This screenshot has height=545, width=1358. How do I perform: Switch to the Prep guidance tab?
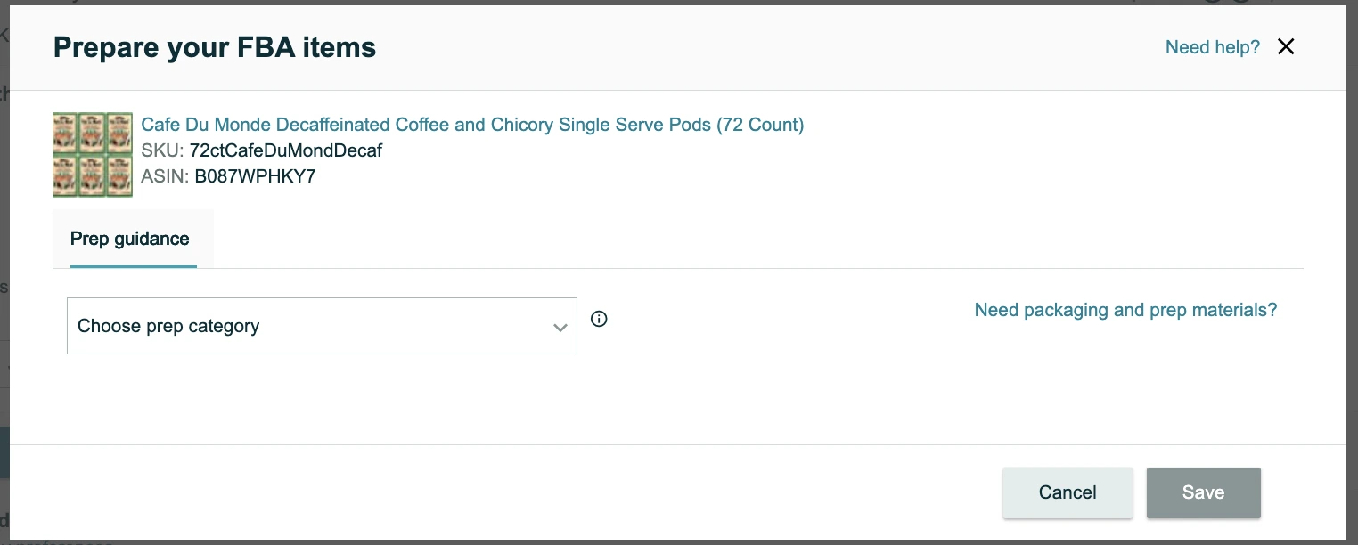(130, 239)
